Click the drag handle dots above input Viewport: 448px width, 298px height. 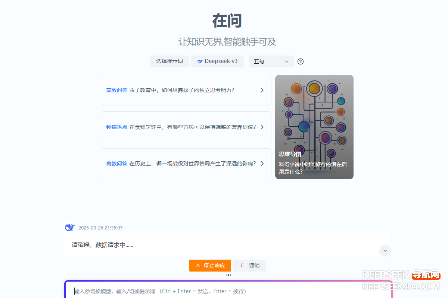pyautogui.click(x=228, y=275)
